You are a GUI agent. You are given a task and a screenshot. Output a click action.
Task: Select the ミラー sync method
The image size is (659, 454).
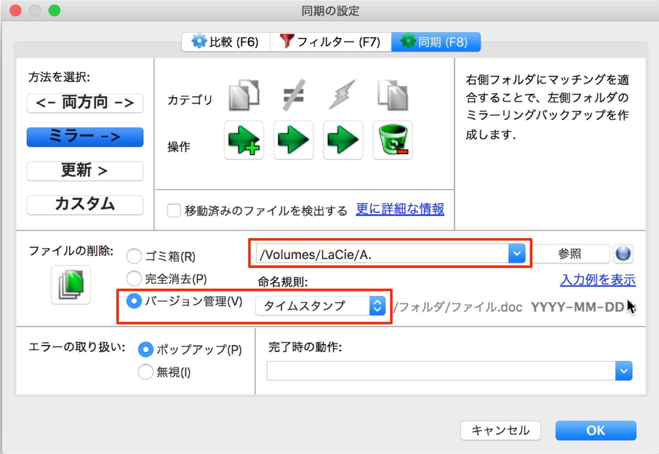85,137
